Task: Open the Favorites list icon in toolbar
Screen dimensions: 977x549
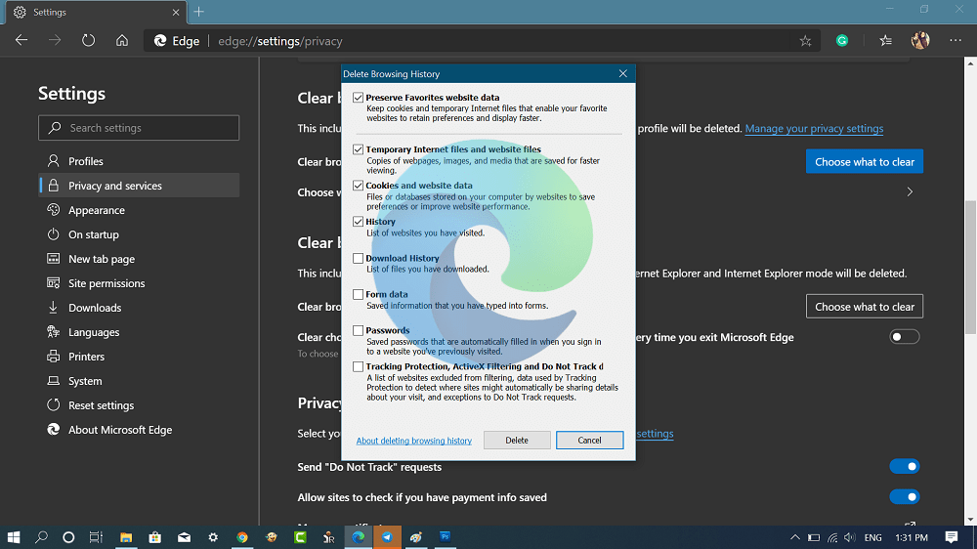Action: (885, 40)
